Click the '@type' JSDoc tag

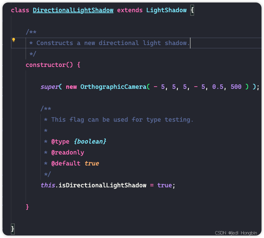60,142
